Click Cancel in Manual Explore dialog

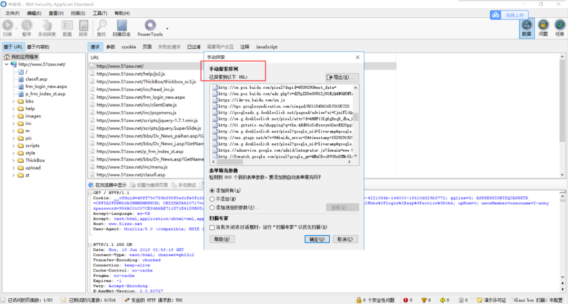tap(345, 239)
